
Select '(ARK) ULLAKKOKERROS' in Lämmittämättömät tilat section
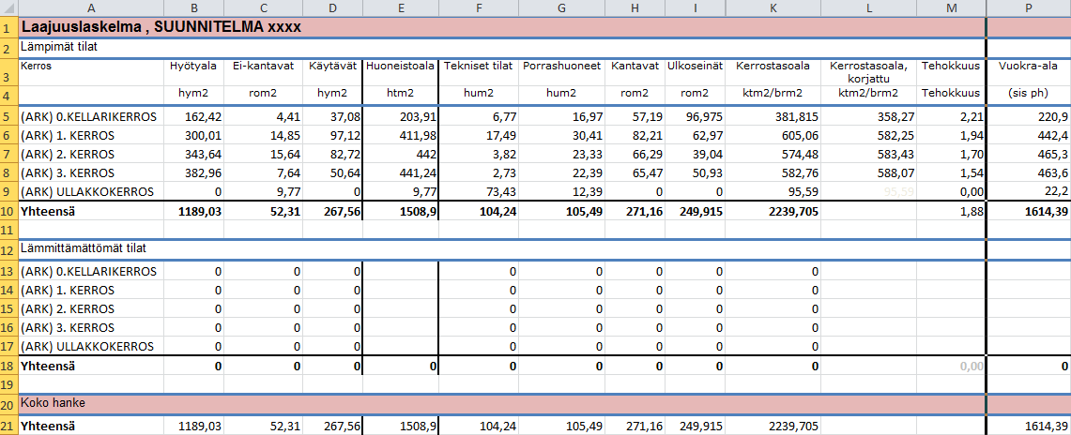coord(91,346)
